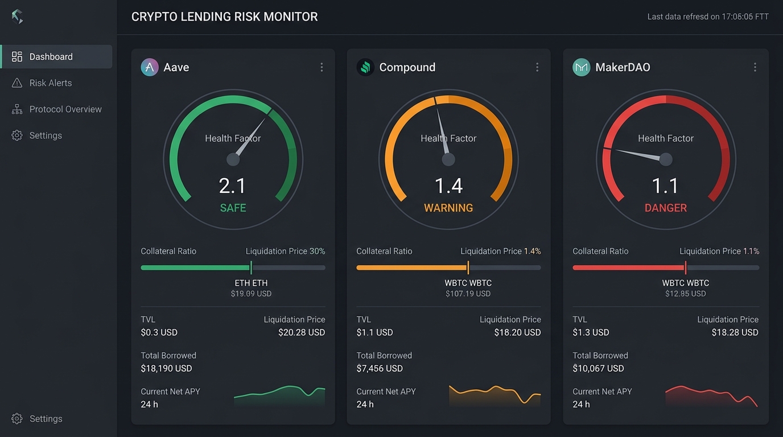Image resolution: width=783 pixels, height=437 pixels.
Task: Click the $12.85 USD price
Action: click(x=686, y=294)
